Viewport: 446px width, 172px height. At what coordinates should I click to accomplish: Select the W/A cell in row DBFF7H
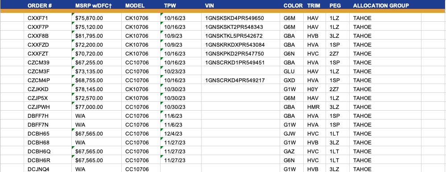point(97,116)
